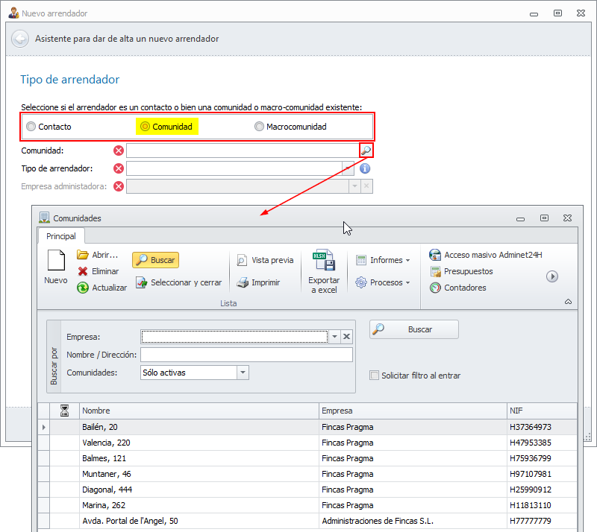Click the Empresa filter combo box field
This screenshot has height=532, width=597.
point(234,337)
